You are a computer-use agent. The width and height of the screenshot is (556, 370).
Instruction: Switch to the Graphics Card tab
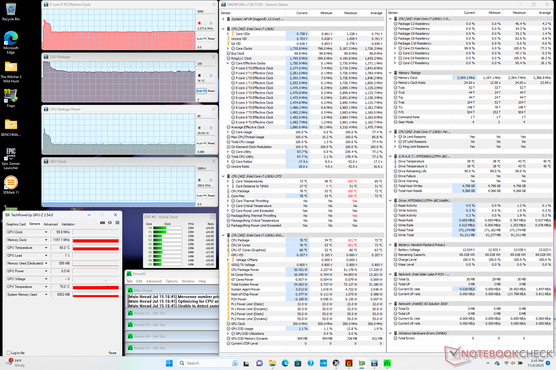click(x=16, y=224)
